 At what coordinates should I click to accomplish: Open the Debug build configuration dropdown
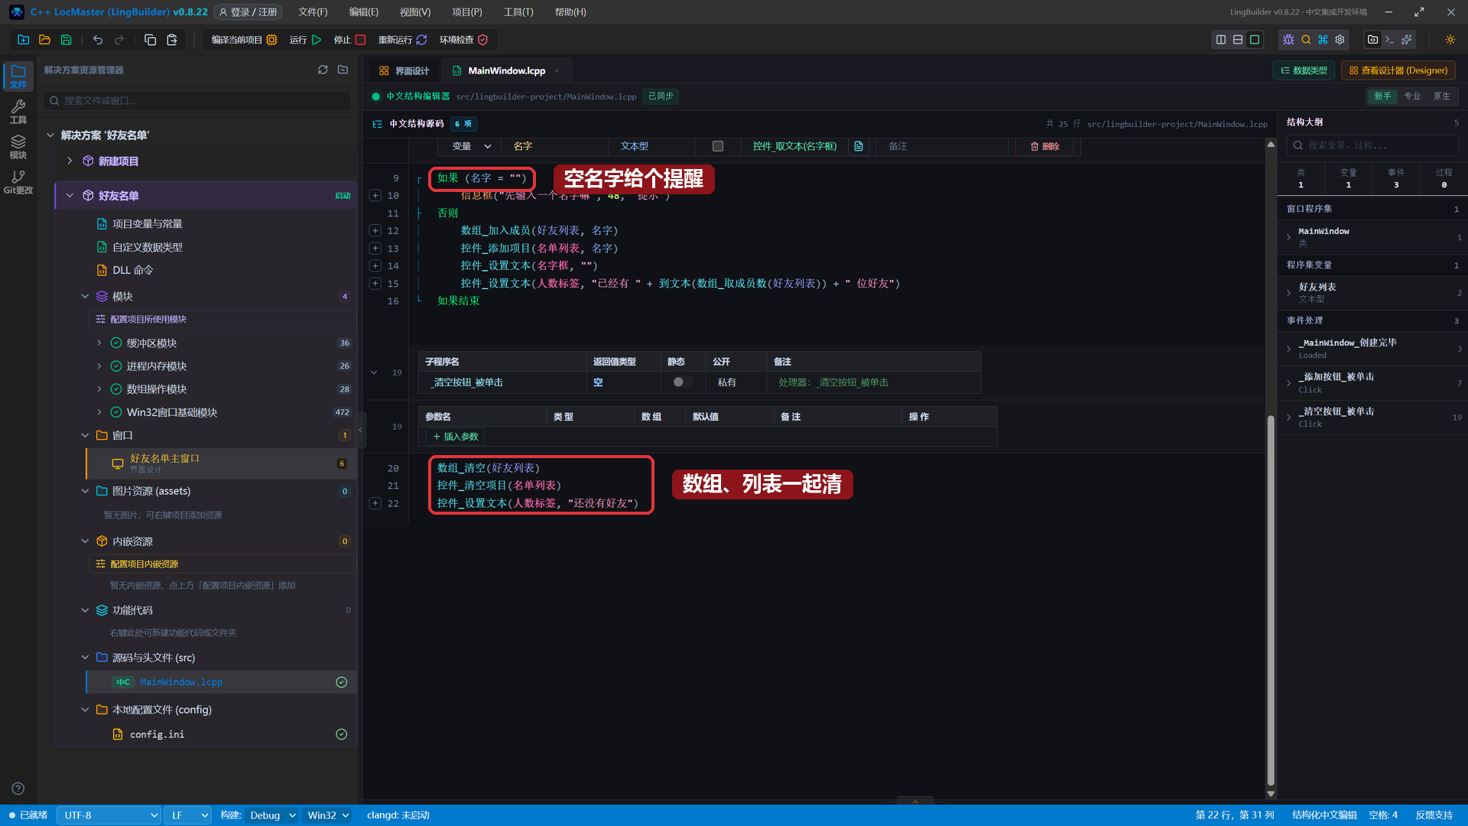pos(272,815)
